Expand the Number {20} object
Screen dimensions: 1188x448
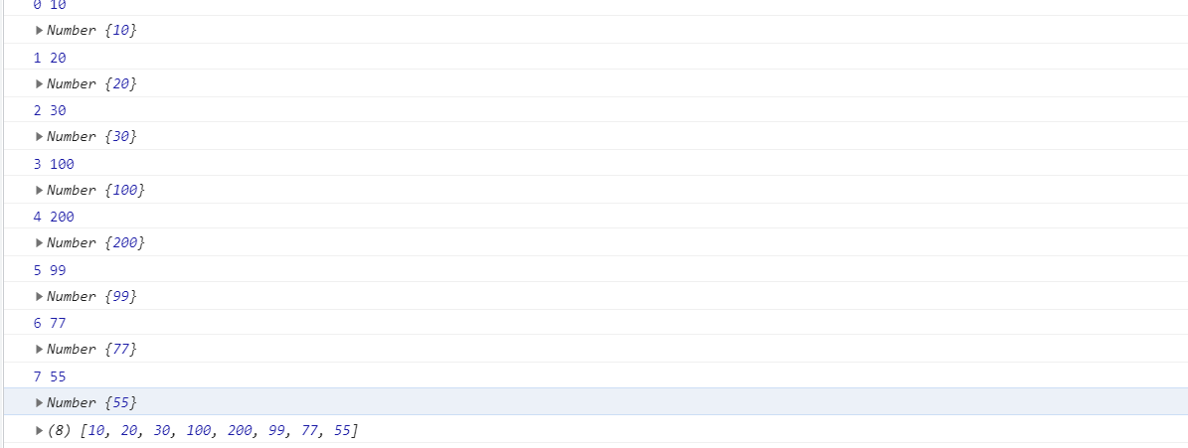click(x=40, y=84)
